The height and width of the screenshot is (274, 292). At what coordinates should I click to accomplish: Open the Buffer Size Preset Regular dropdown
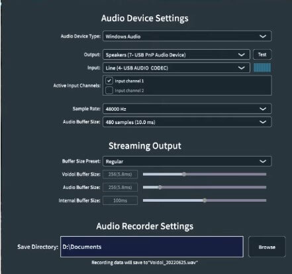click(187, 161)
